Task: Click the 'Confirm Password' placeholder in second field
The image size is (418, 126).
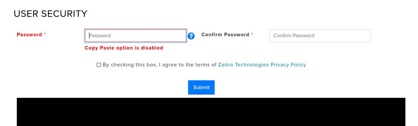Action: [294, 36]
